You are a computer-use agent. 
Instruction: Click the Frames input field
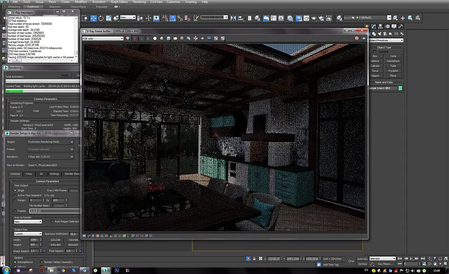(x=54, y=211)
